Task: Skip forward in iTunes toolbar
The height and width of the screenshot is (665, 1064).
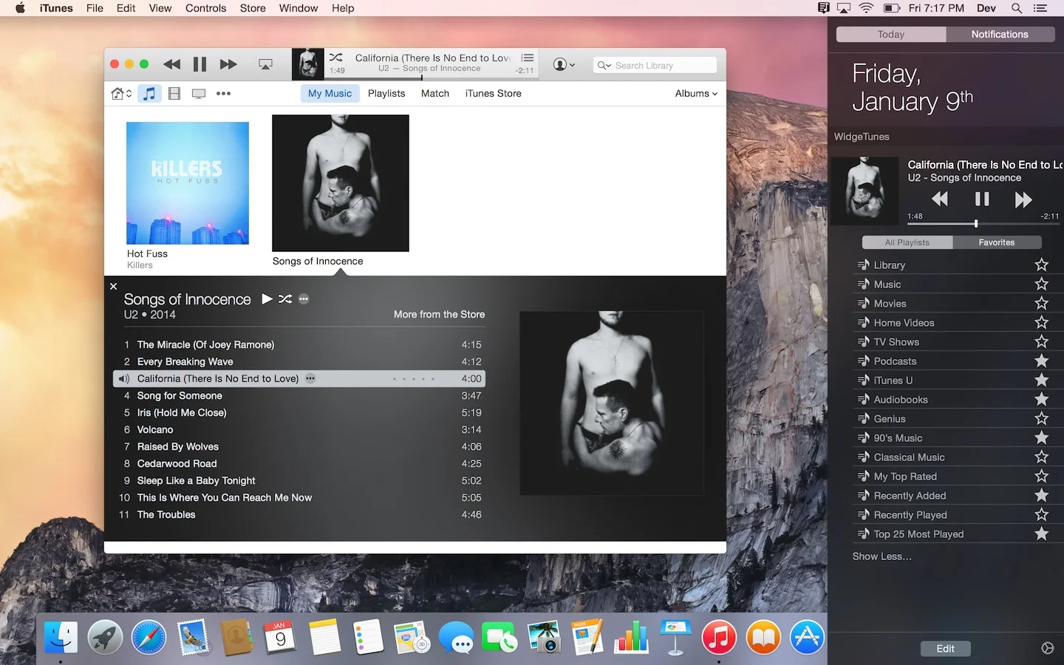Action: tap(228, 64)
